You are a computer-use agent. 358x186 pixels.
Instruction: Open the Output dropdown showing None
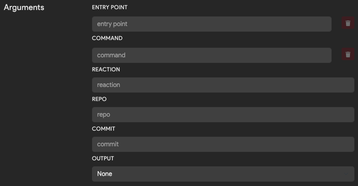223,174
